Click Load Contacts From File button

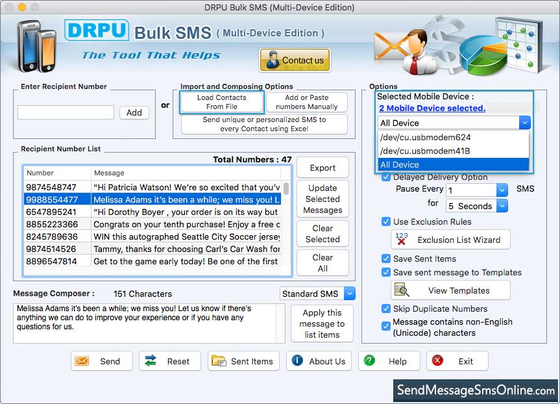point(222,102)
